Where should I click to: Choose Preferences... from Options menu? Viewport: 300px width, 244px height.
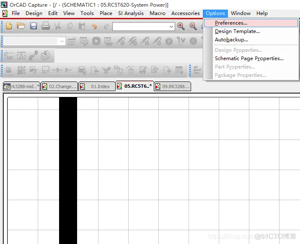pos(251,23)
